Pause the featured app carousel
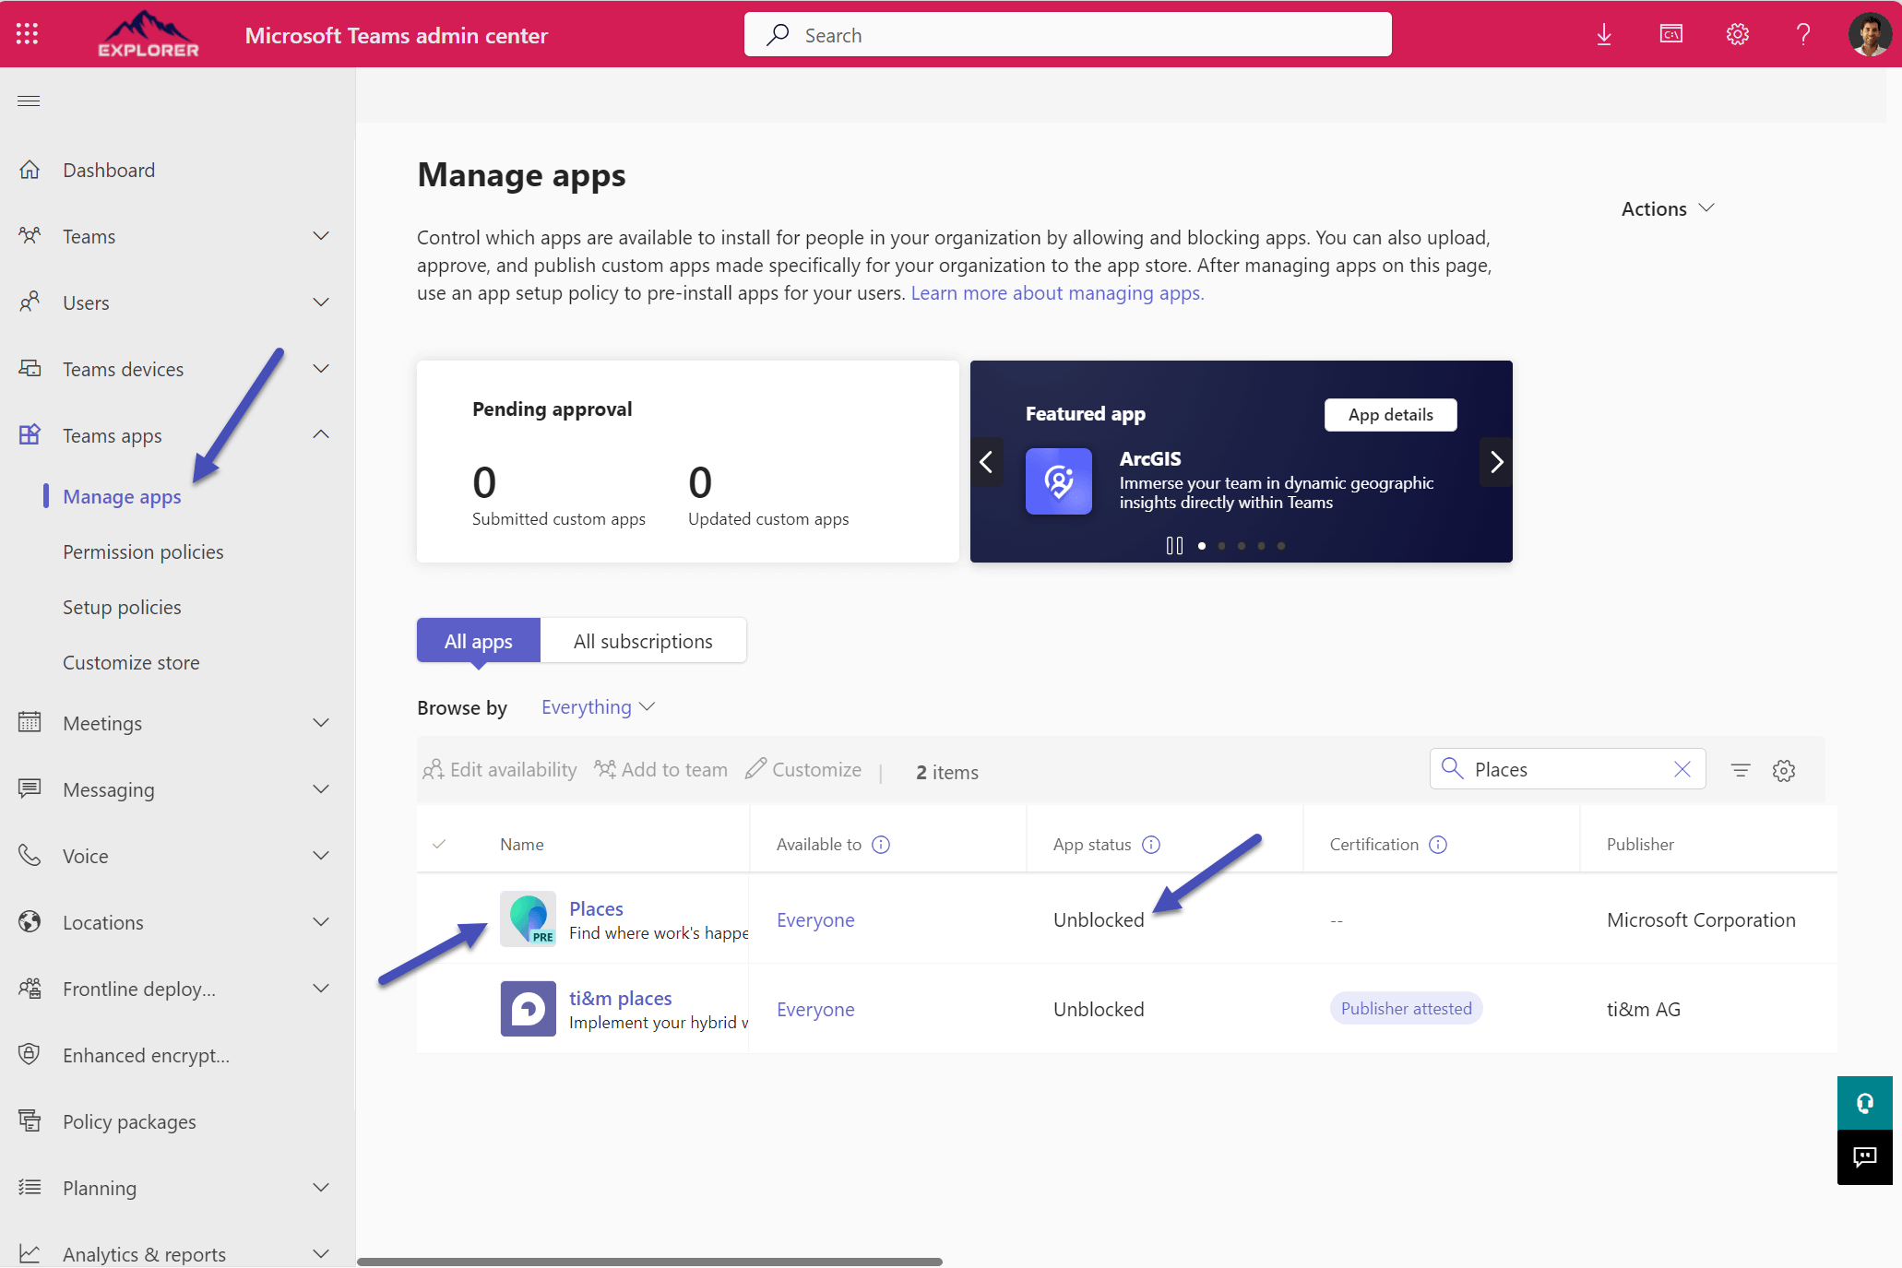The height and width of the screenshot is (1268, 1902). [x=1173, y=546]
